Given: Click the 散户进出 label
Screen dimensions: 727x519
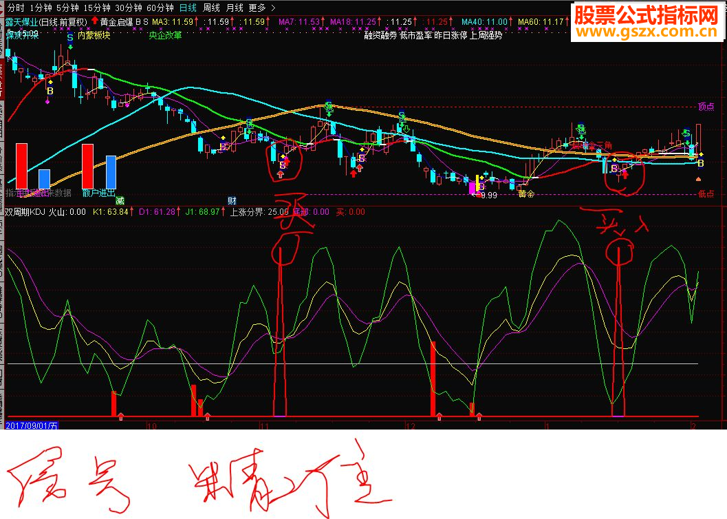Looking at the screenshot, I should point(99,193).
